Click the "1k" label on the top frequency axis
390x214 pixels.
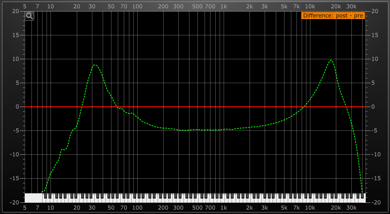point(224,6)
